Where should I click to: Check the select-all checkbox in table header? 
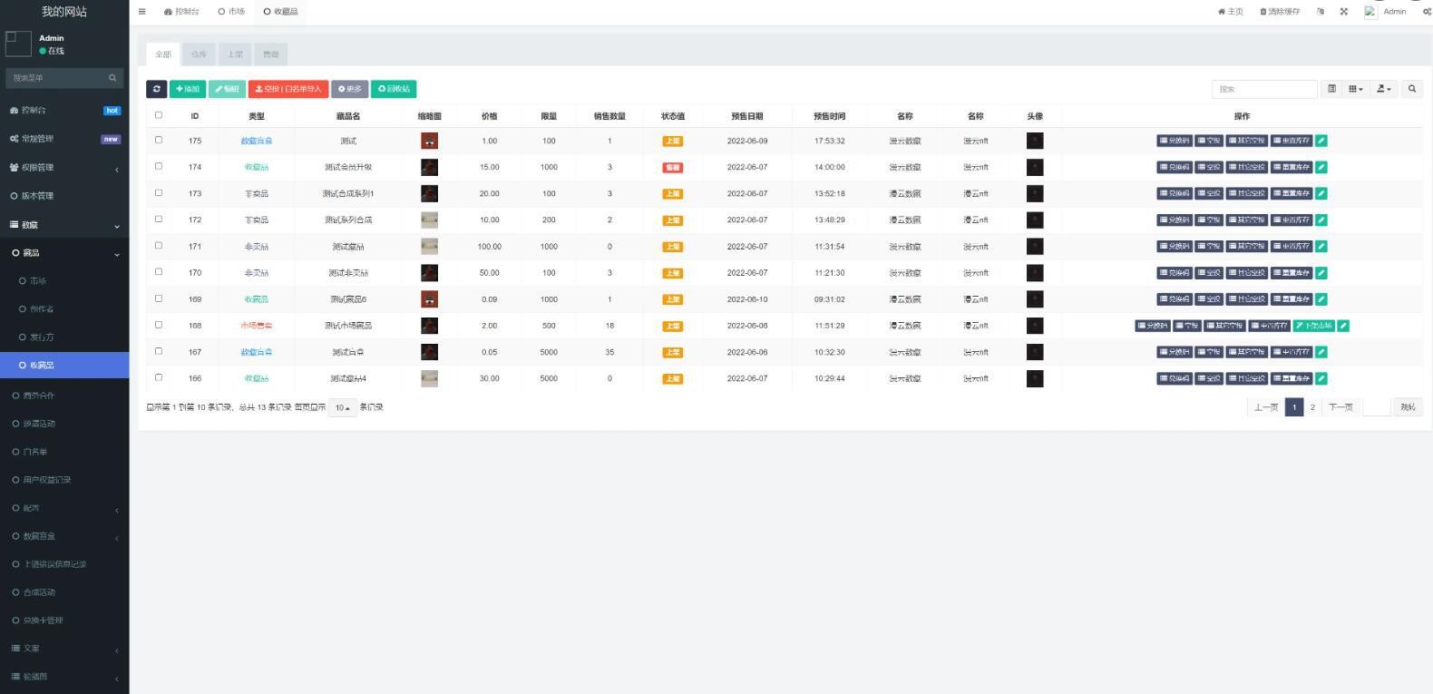pos(159,115)
